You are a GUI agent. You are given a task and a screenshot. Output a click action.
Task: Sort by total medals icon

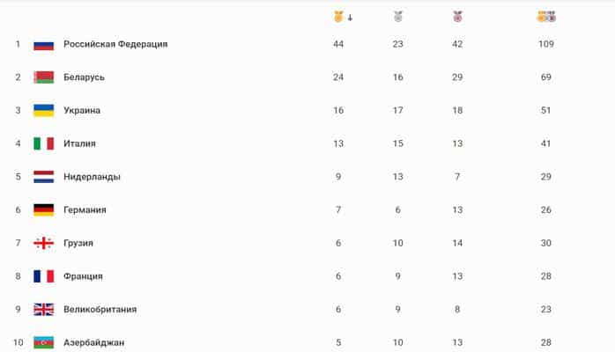tap(546, 17)
